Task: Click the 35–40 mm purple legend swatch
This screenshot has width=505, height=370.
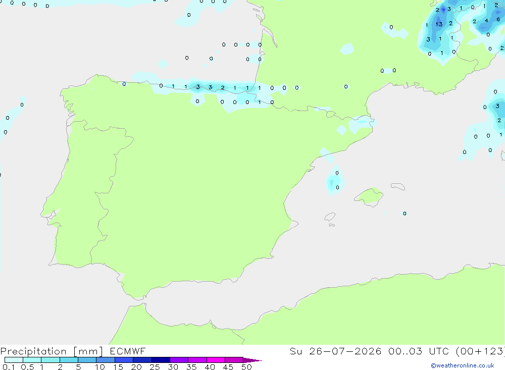Action: 197,360
